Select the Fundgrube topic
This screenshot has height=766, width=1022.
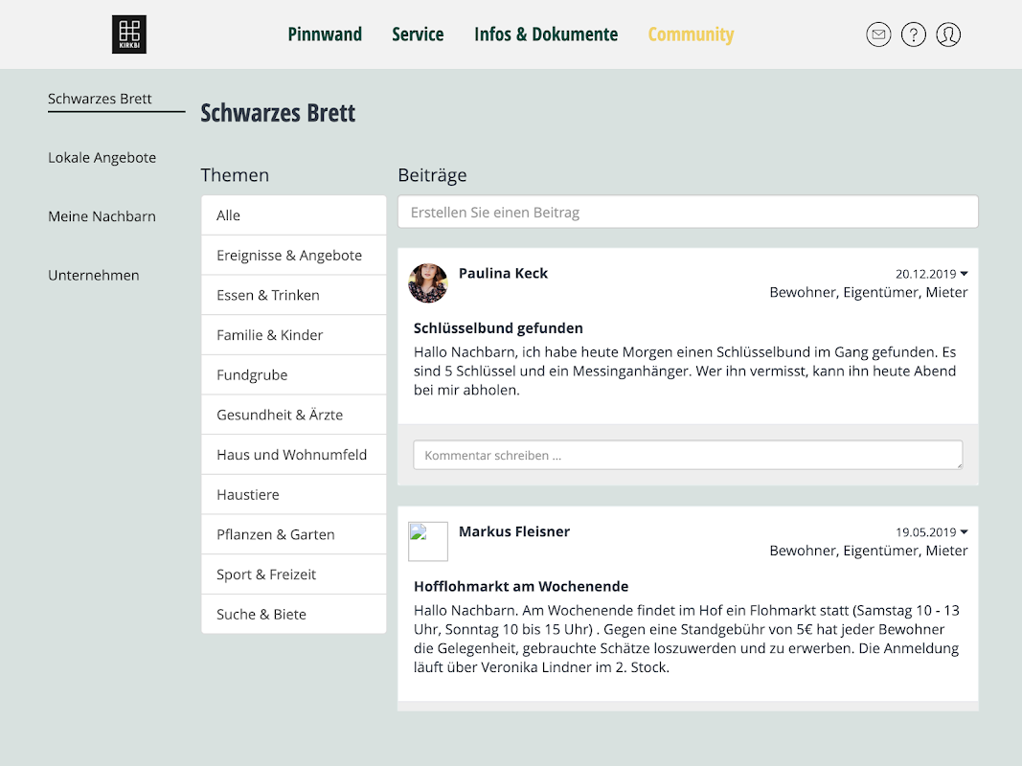pyautogui.click(x=294, y=375)
